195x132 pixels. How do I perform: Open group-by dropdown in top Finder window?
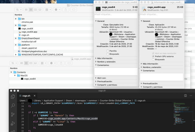(x=48, y=9)
